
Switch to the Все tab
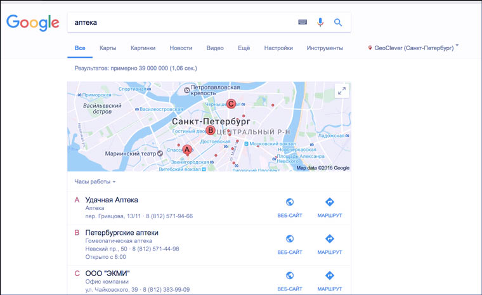click(x=80, y=48)
